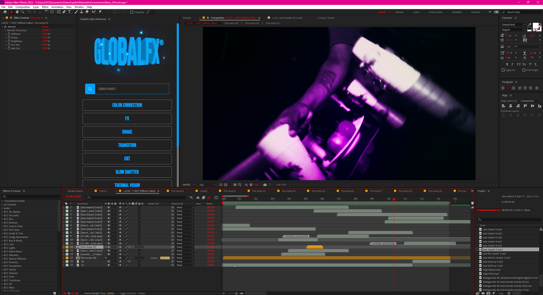Switch to the Small Screen workspace
The height and width of the screenshot is (295, 543).
tap(436, 12)
